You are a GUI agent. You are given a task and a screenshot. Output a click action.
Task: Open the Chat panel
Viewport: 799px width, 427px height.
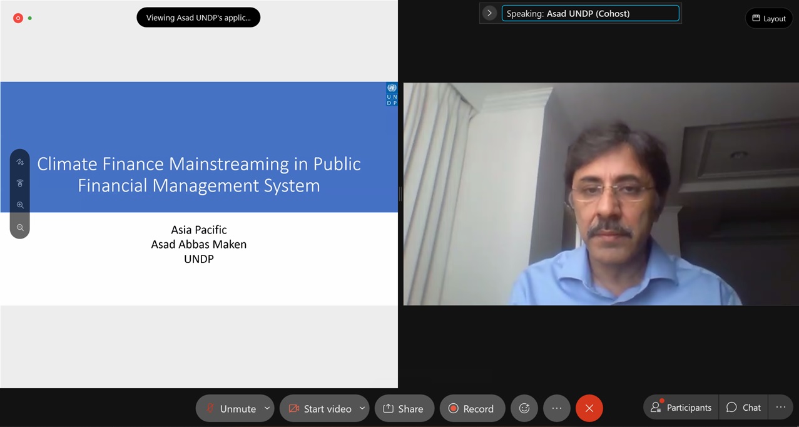click(x=743, y=408)
